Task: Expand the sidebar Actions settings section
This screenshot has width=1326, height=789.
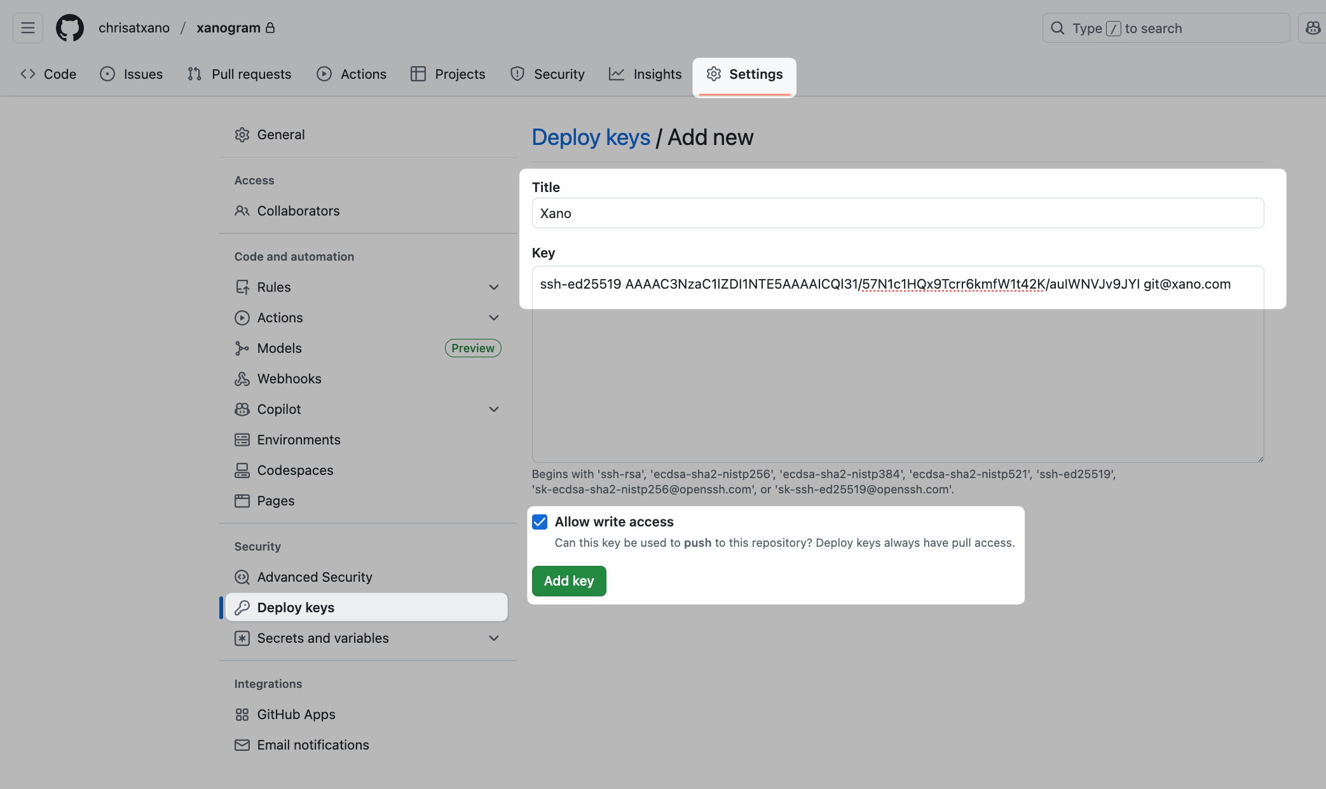Action: pyautogui.click(x=493, y=318)
